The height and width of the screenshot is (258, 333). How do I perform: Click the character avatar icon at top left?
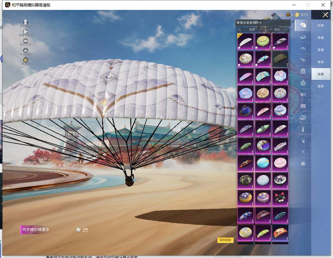[26, 22]
